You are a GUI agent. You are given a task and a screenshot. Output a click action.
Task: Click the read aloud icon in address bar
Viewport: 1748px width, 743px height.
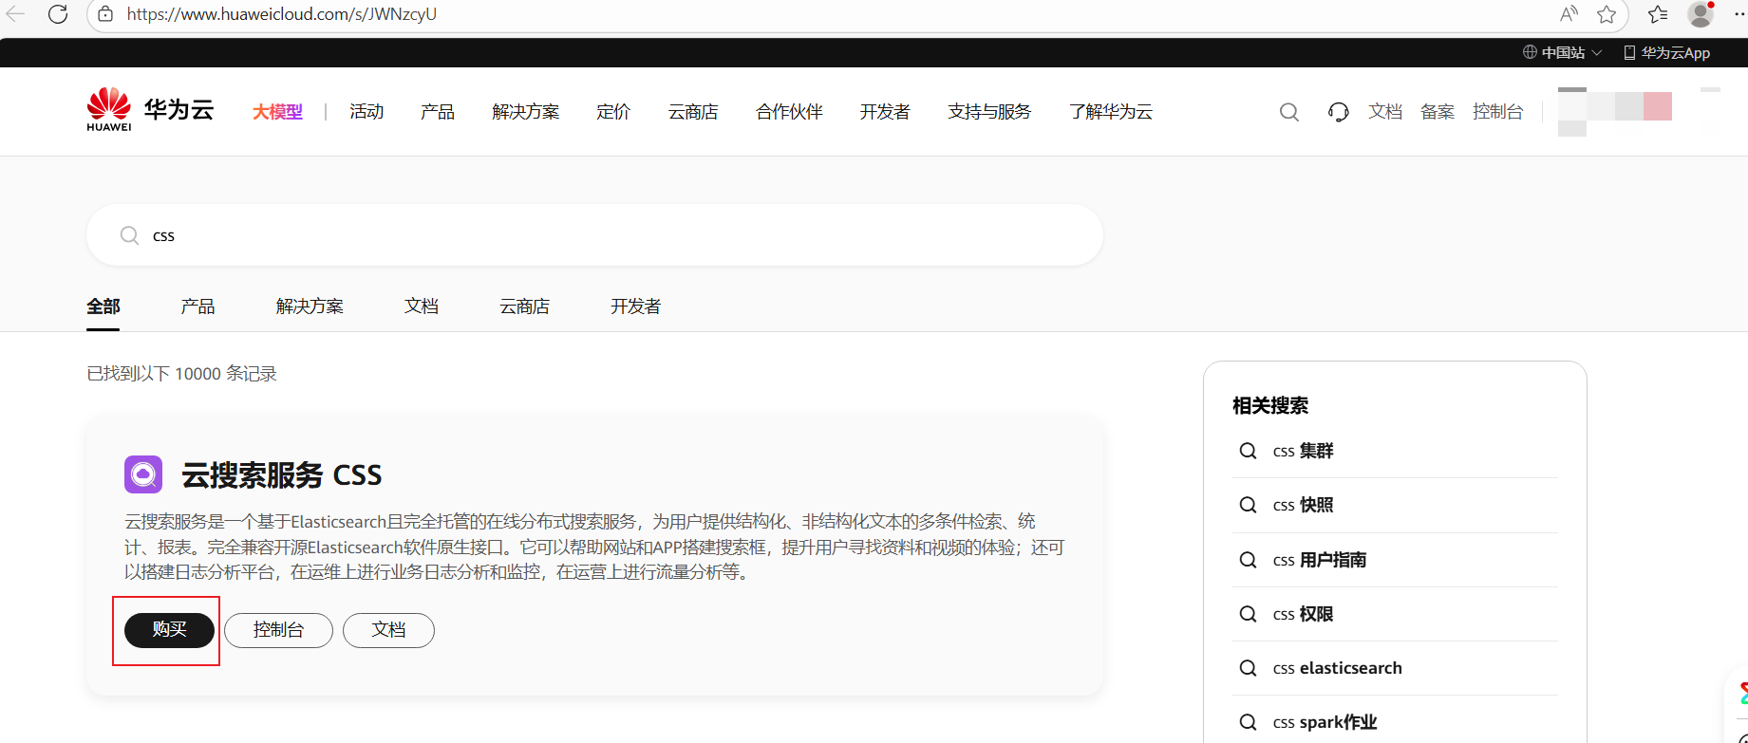(1569, 14)
